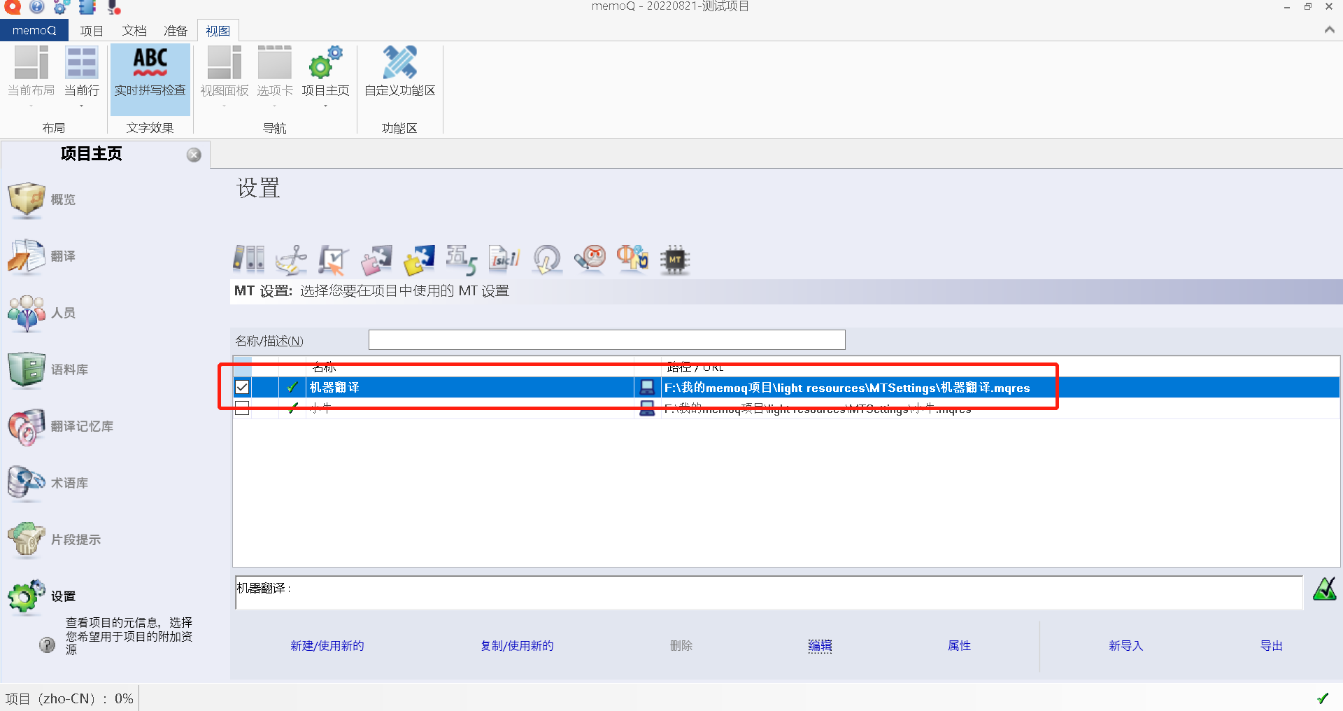Click the help question mark under 设置

point(47,645)
